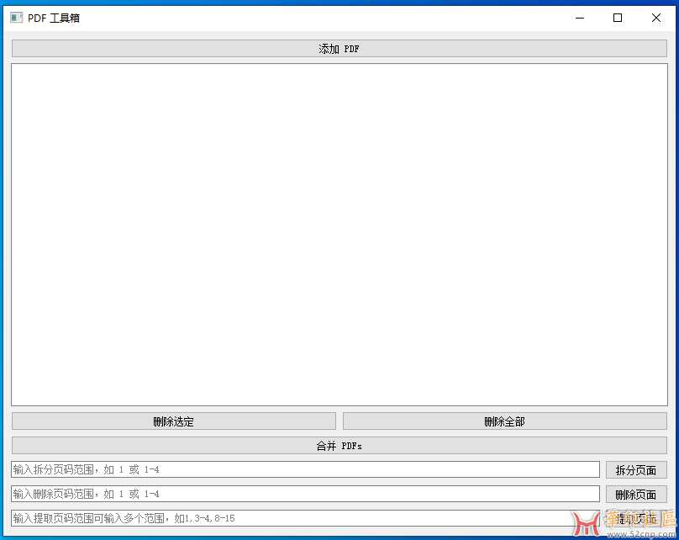Click the www.52cnp.com watermark text
This screenshot has width=679, height=540.
(647, 534)
